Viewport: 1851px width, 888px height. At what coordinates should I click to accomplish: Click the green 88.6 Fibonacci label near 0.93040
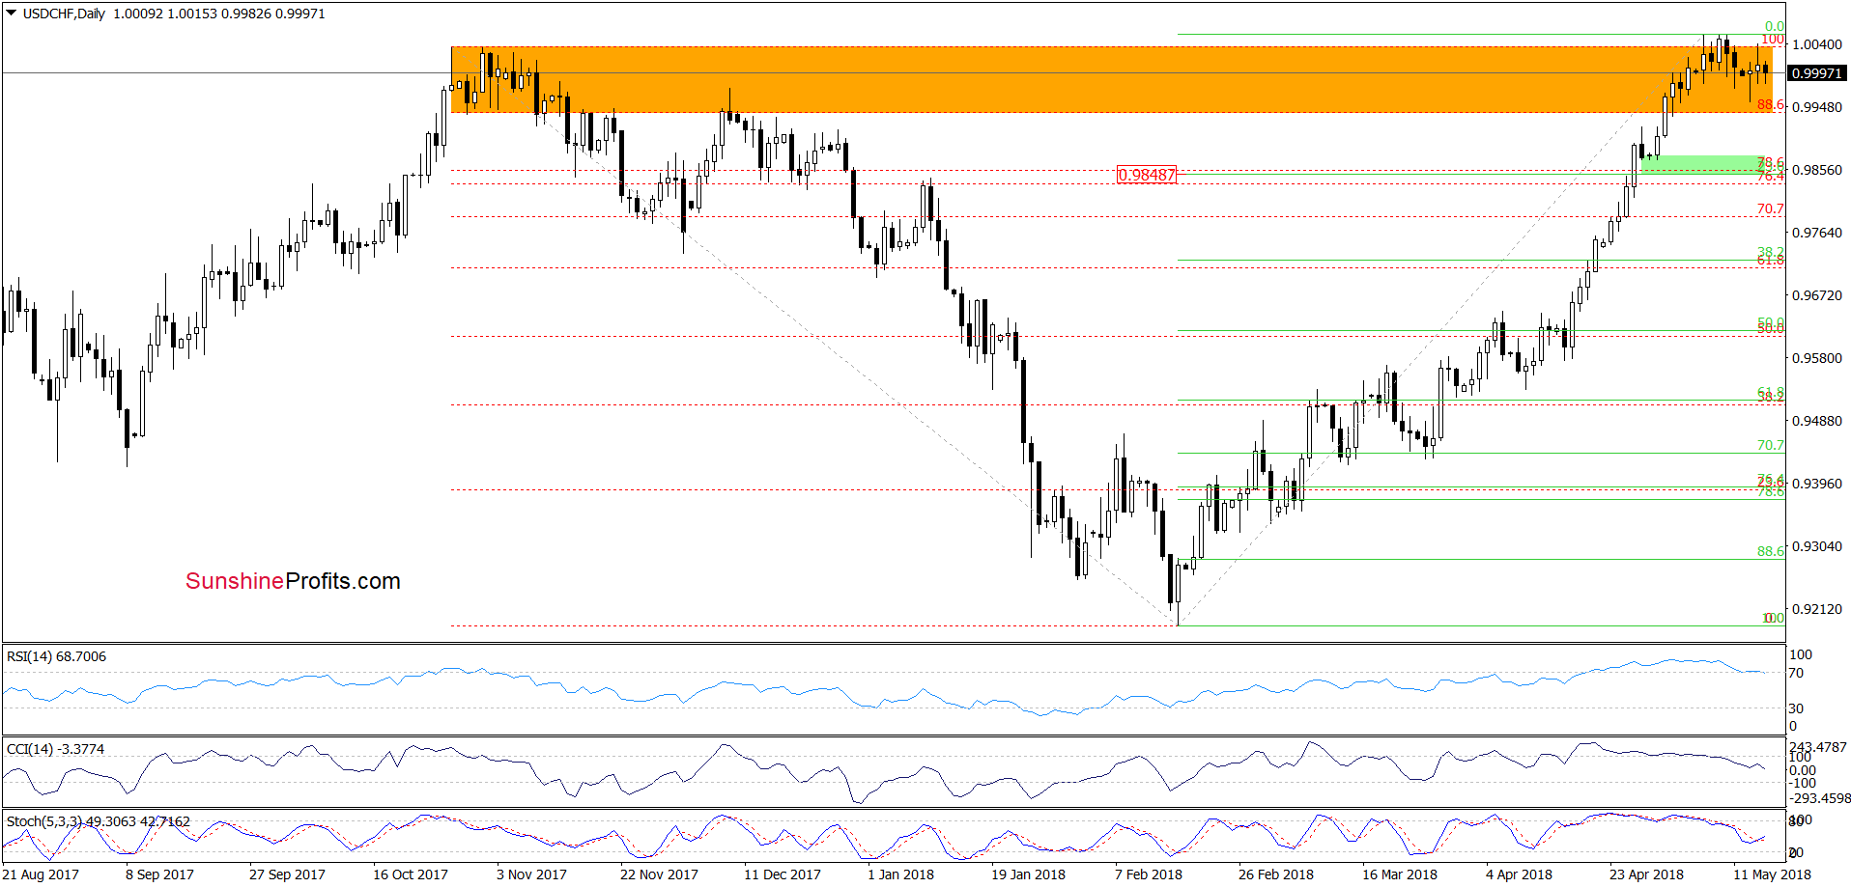[x=1770, y=551]
